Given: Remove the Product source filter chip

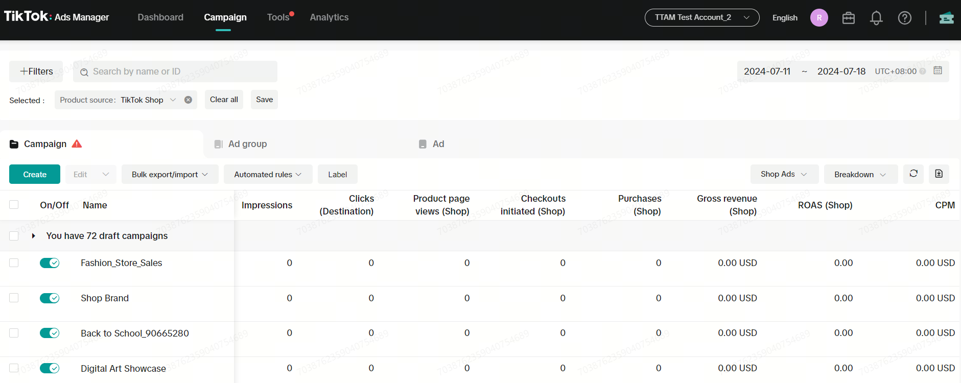Looking at the screenshot, I should pos(188,100).
